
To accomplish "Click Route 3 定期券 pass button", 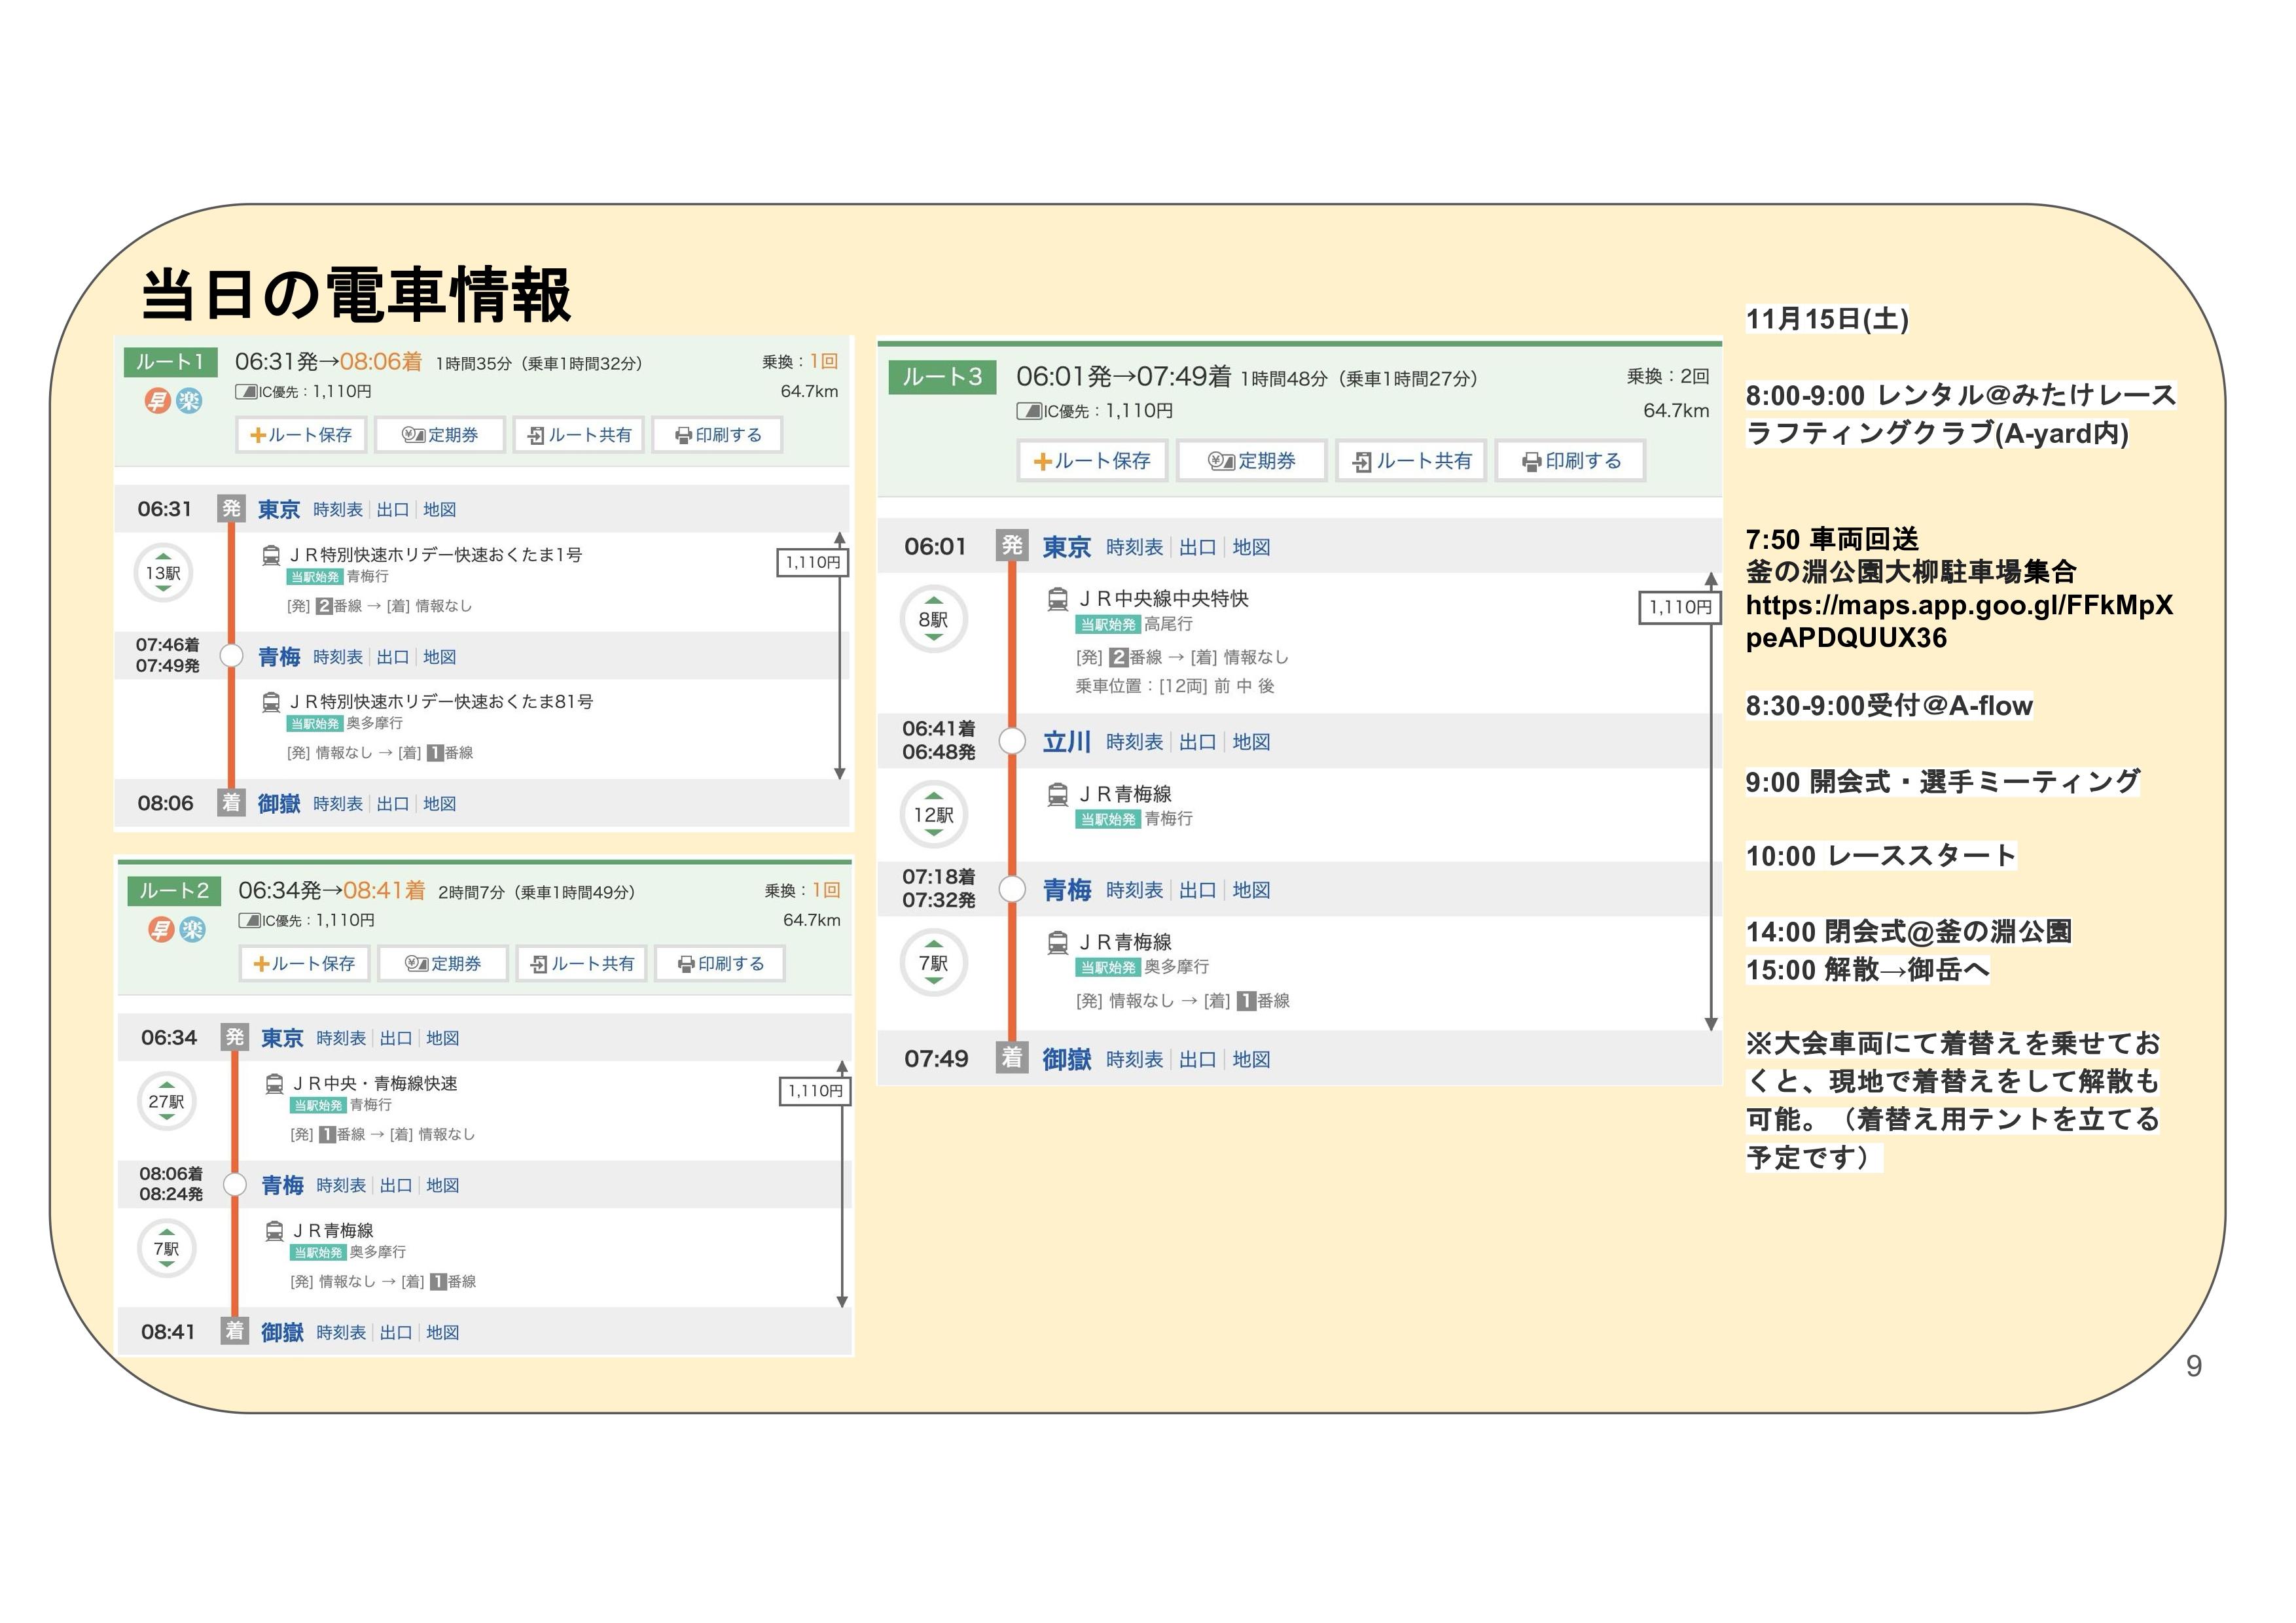I will pos(1251,461).
